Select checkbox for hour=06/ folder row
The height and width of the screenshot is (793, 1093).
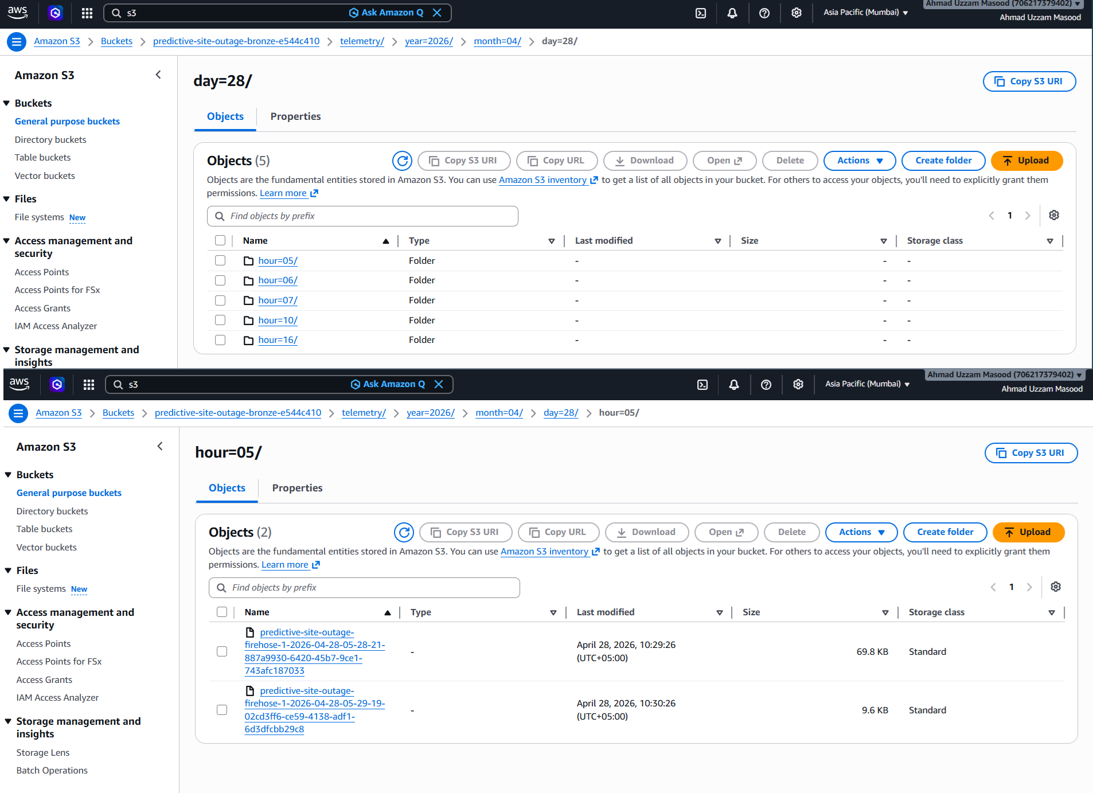220,280
